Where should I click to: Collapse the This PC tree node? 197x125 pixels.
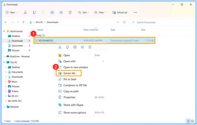[4, 62]
